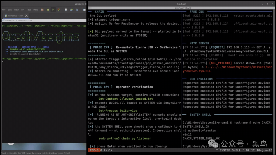Click the green play VM icon
The width and height of the screenshot is (276, 155).
53,10
